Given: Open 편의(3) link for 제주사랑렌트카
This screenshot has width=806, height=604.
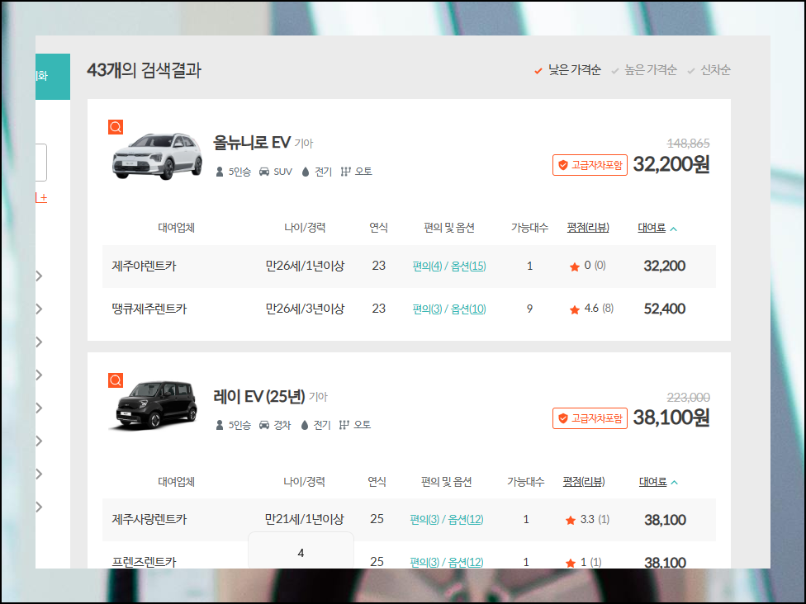Looking at the screenshot, I should pos(424,519).
